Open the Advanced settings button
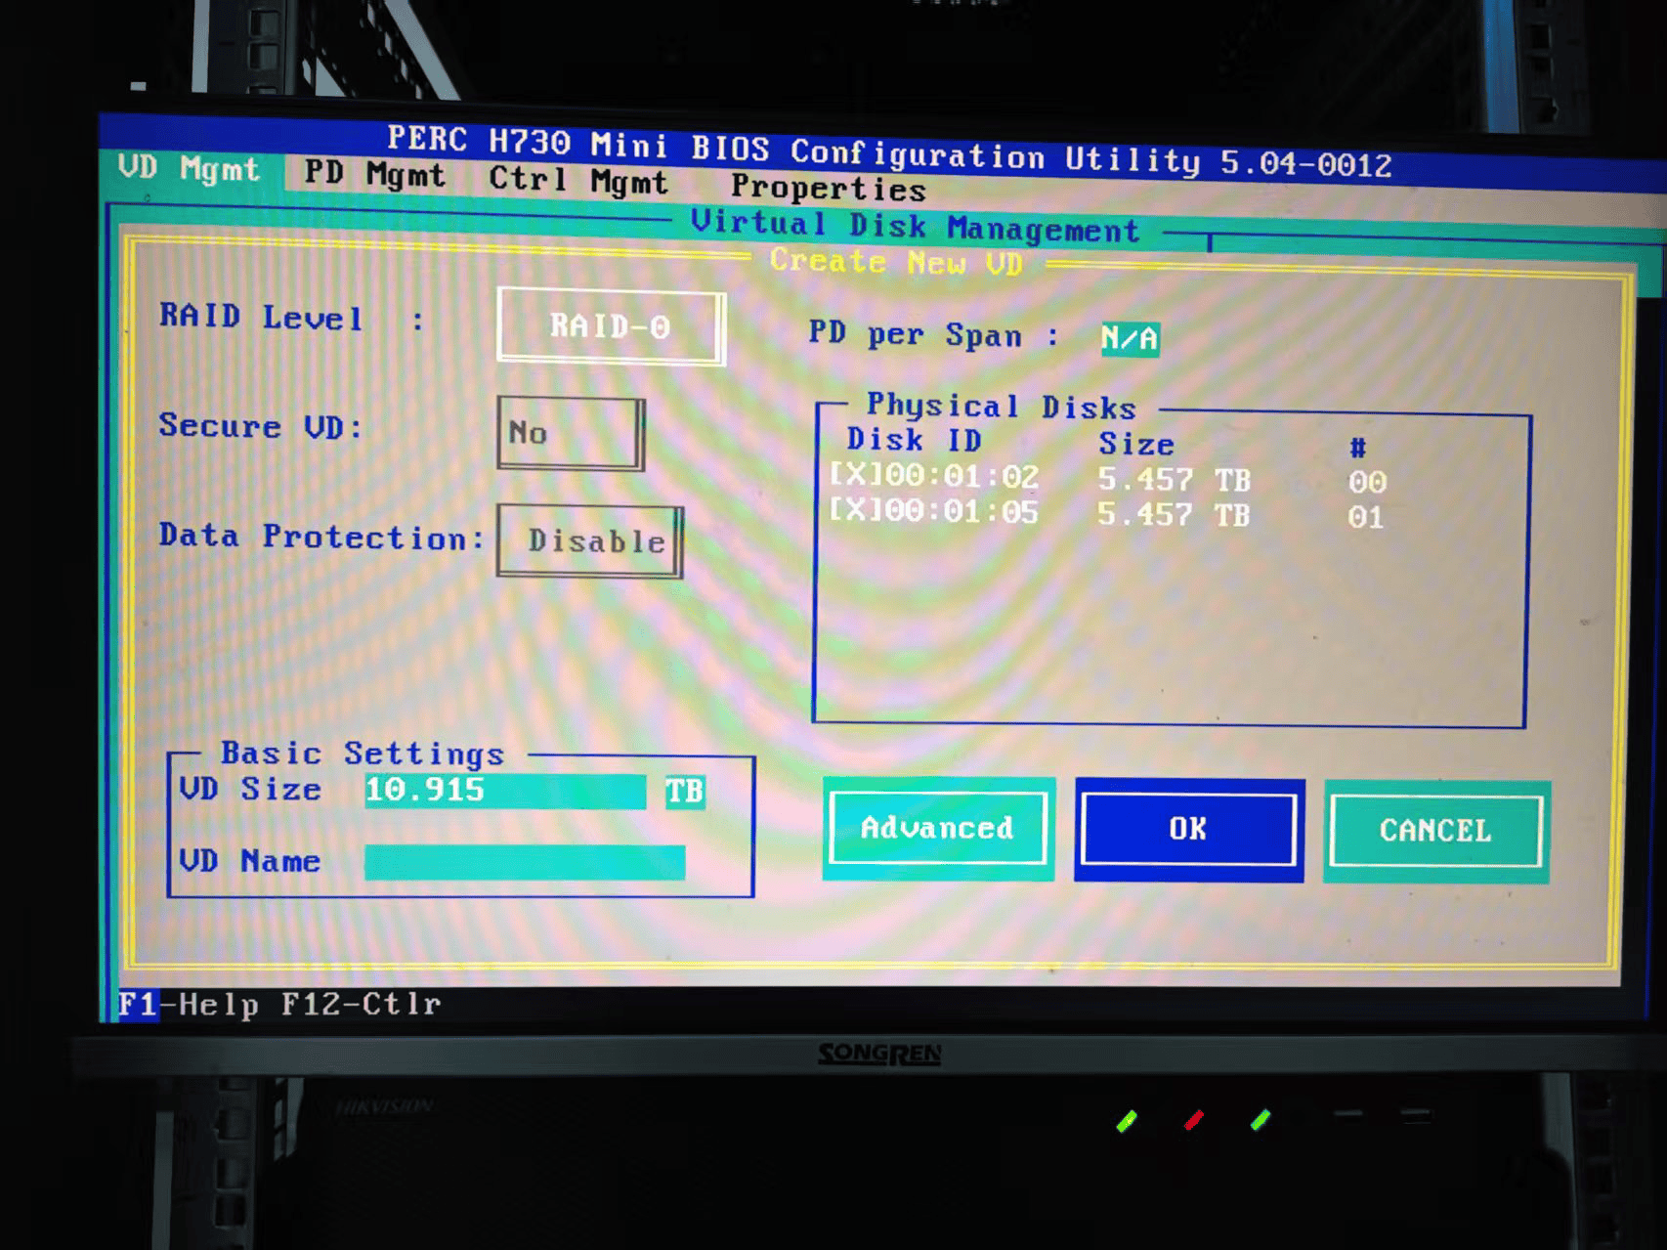Viewport: 1667px width, 1250px height. 937,829
